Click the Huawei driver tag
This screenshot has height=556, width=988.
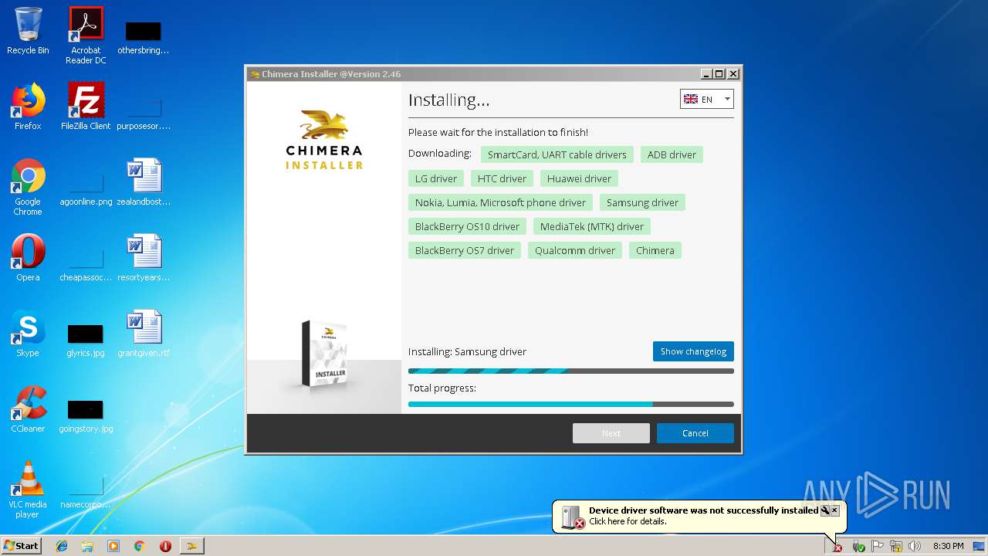click(x=579, y=178)
